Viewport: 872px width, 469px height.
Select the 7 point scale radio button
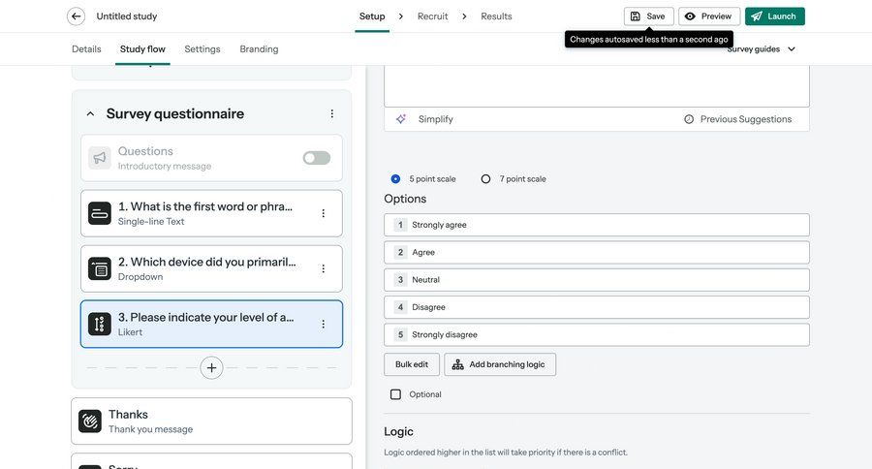[485, 179]
